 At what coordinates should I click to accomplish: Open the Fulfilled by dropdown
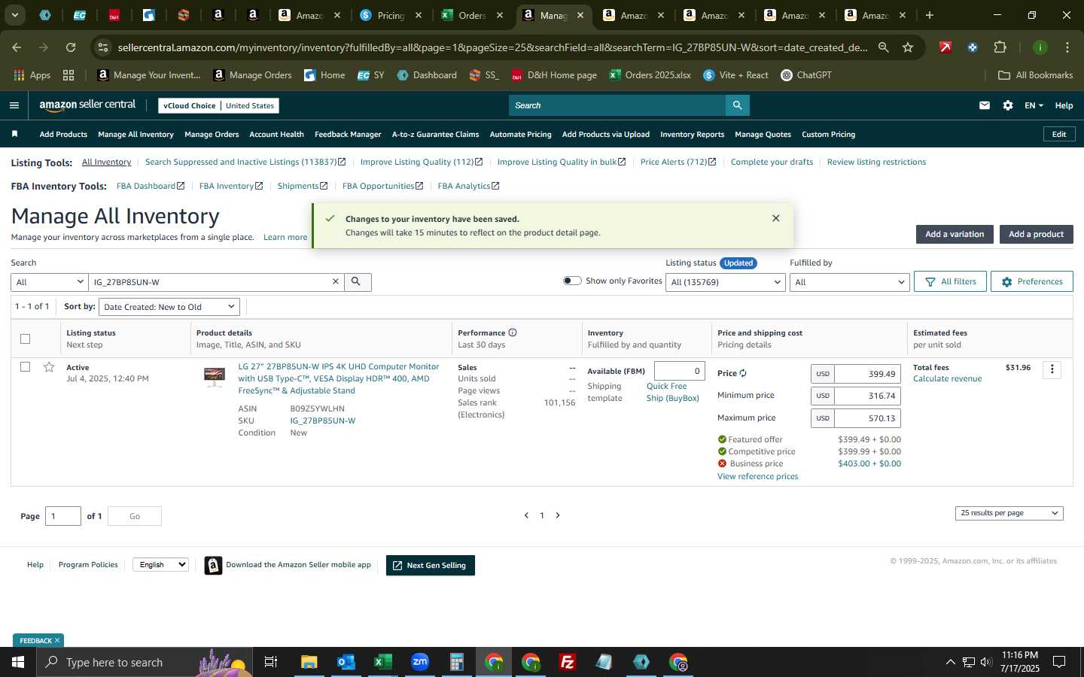[849, 282]
